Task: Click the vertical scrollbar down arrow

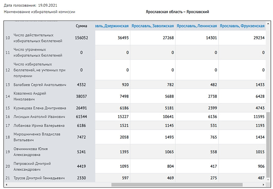Action: (x=268, y=180)
